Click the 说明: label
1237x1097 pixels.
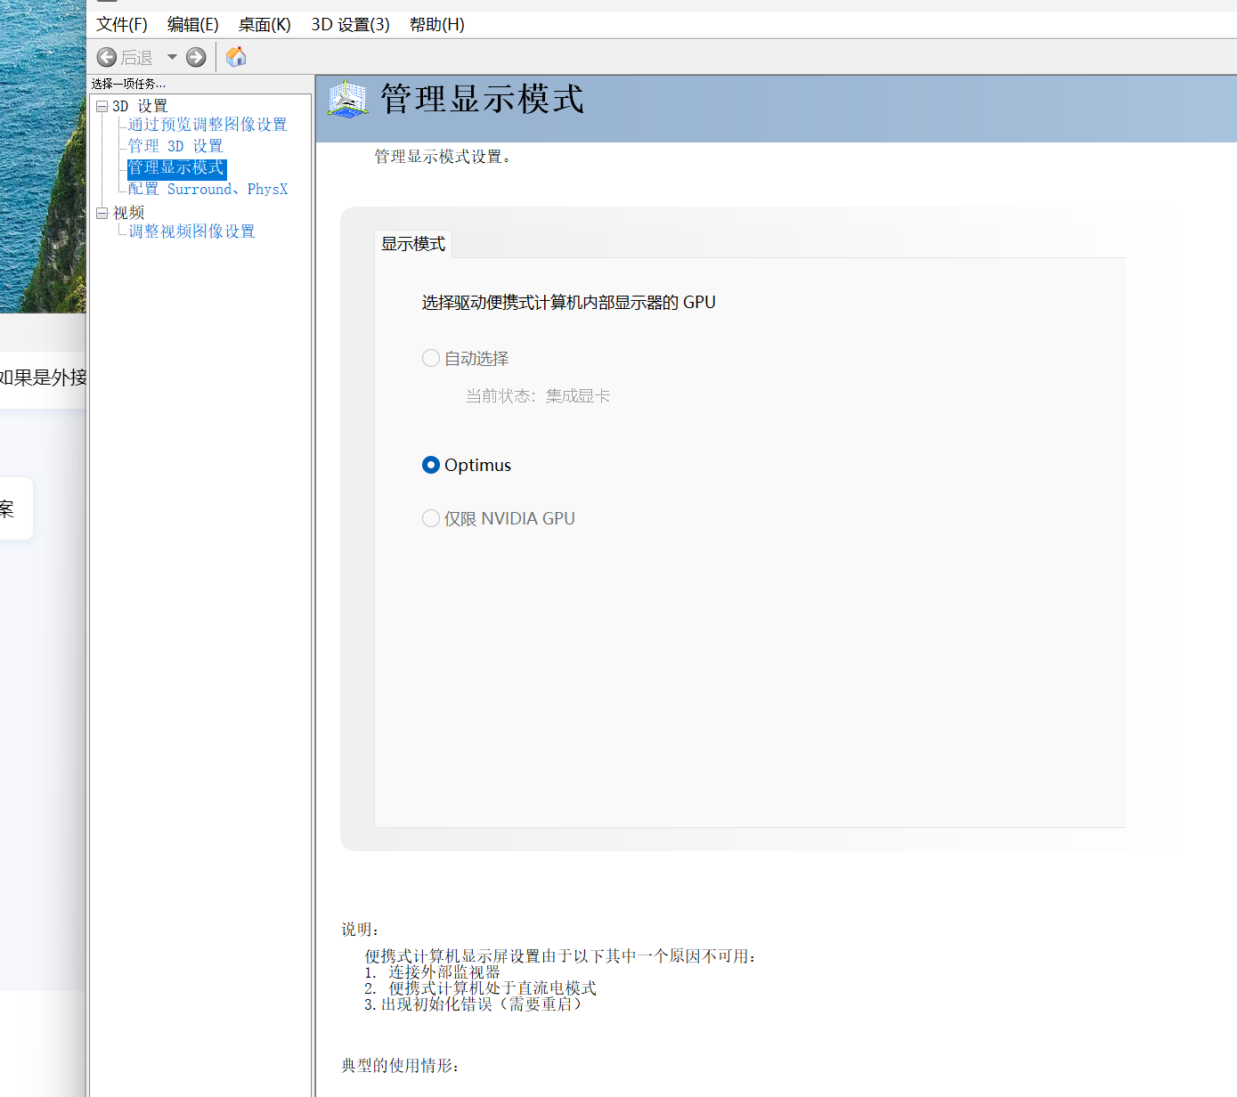[361, 930]
